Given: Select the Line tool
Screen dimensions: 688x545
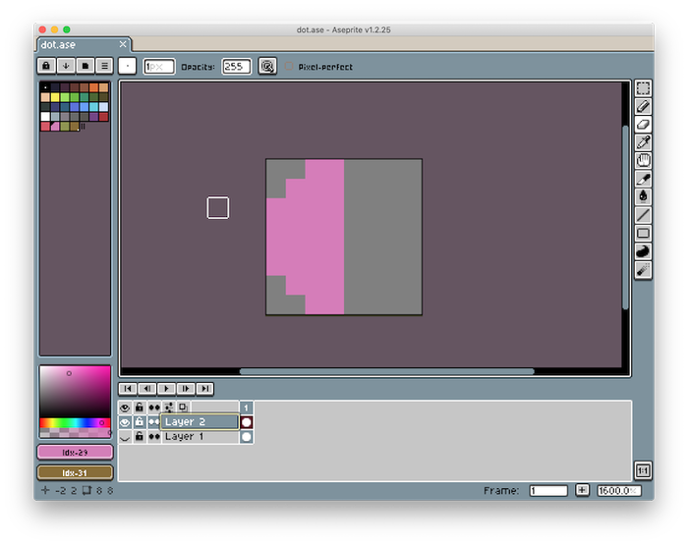Looking at the screenshot, I should 643,215.
